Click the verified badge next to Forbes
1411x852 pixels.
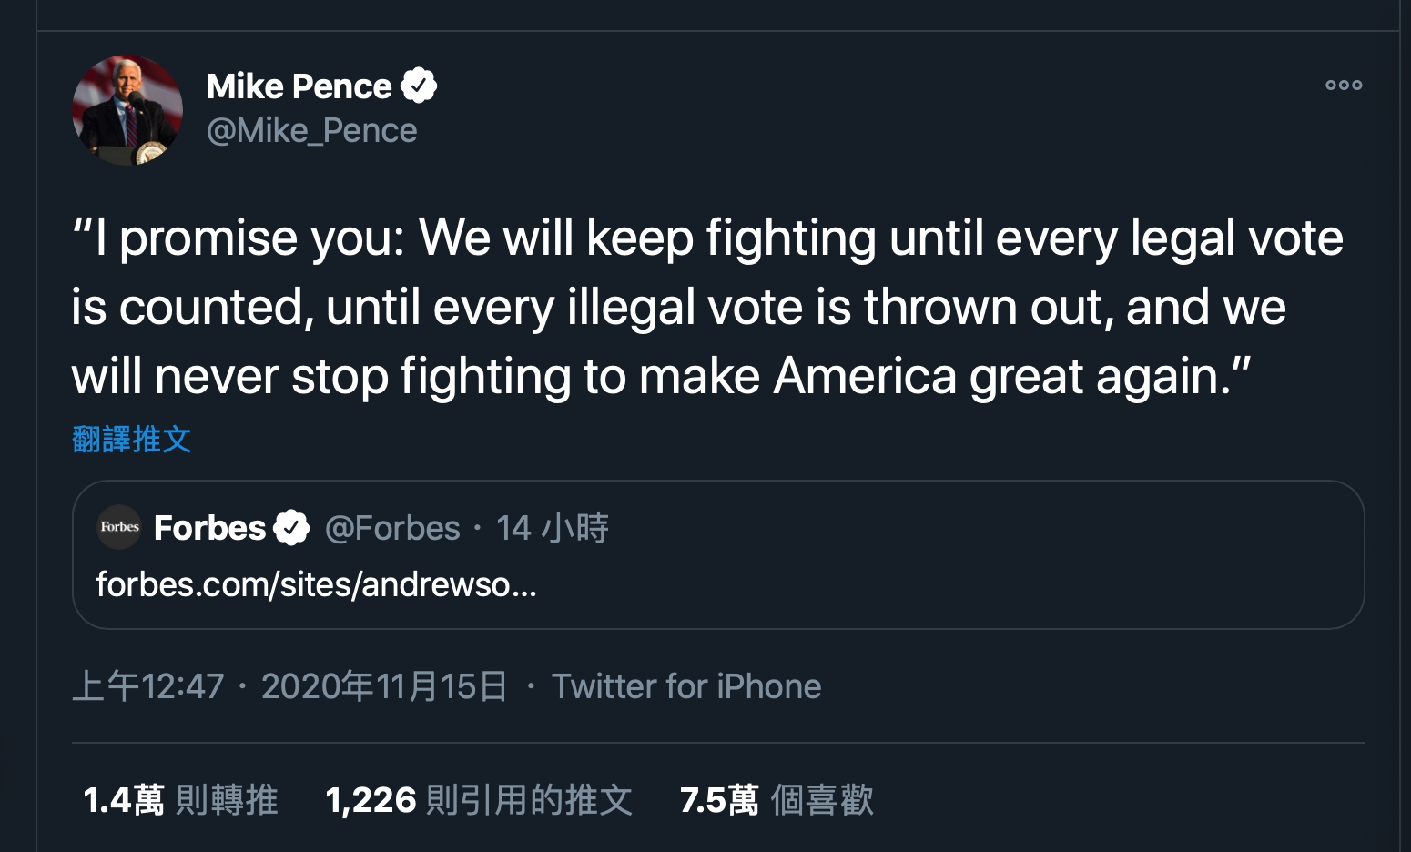(x=291, y=528)
